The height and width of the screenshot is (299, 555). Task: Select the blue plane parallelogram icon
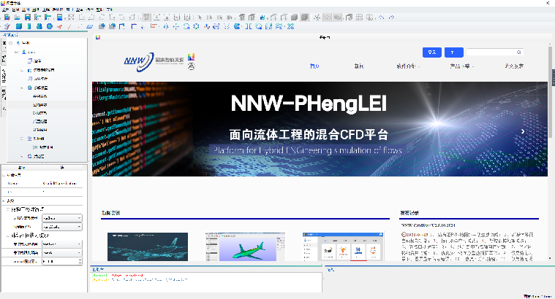click(x=89, y=26)
